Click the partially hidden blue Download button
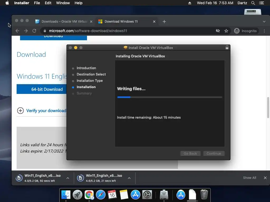The width and height of the screenshot is (270, 202). (53, 38)
